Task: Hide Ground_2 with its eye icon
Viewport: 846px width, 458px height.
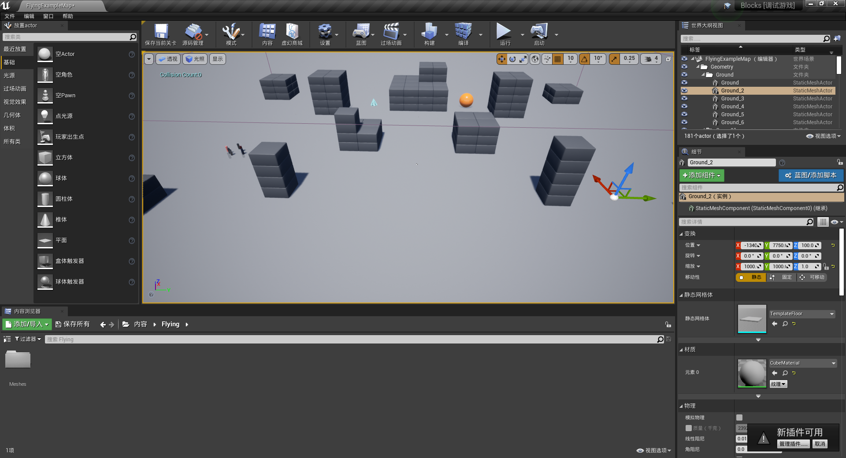Action: click(x=684, y=91)
